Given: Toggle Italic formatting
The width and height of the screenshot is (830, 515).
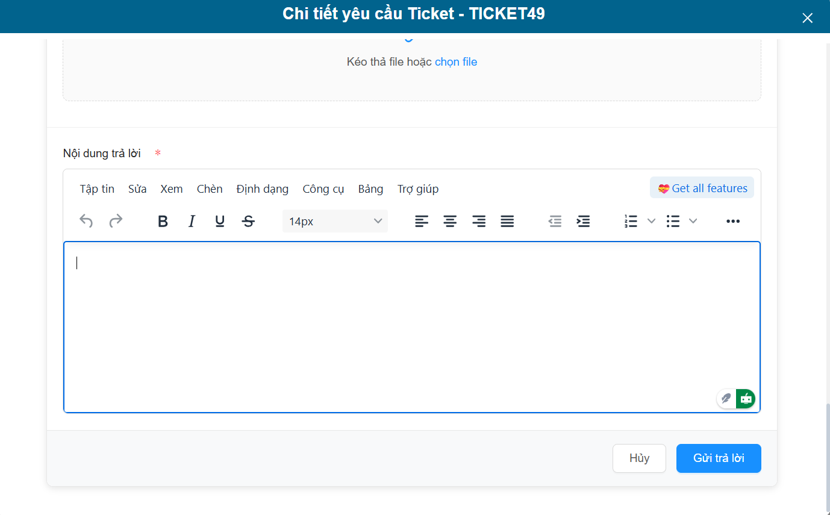Looking at the screenshot, I should point(192,221).
